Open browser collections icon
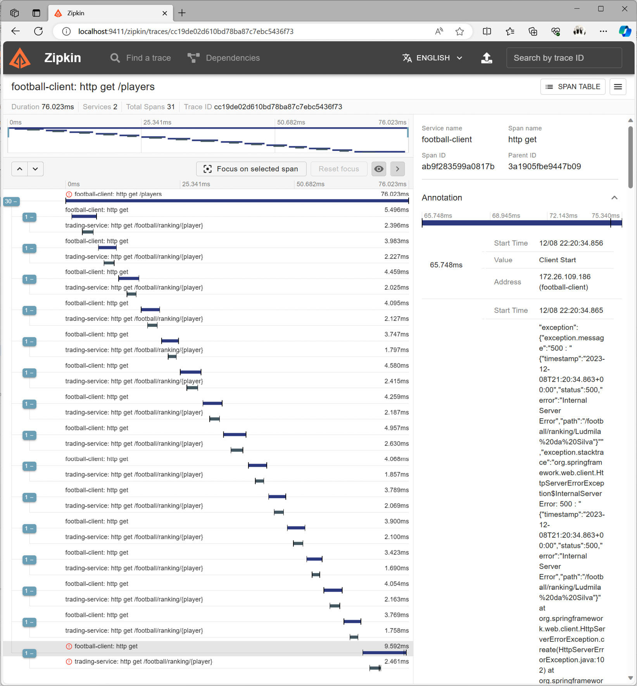The image size is (637, 686). click(x=533, y=31)
